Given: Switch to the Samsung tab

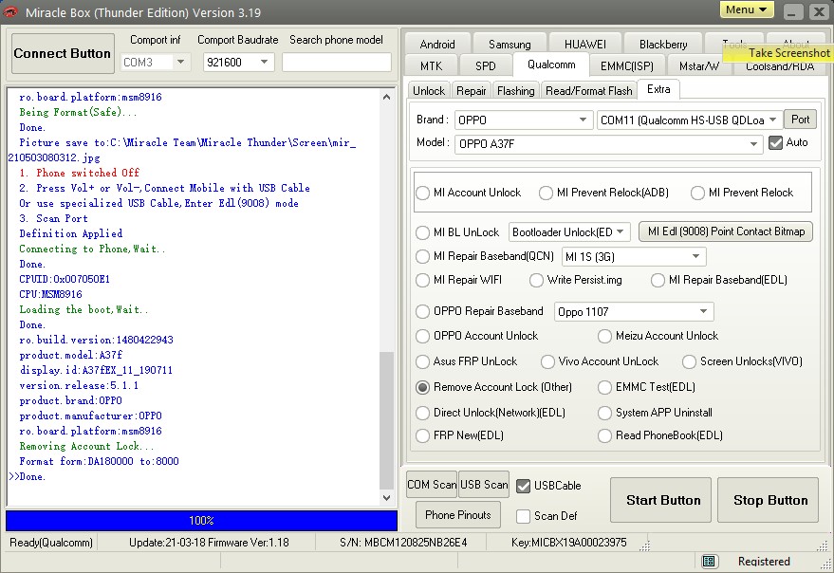Looking at the screenshot, I should (510, 45).
